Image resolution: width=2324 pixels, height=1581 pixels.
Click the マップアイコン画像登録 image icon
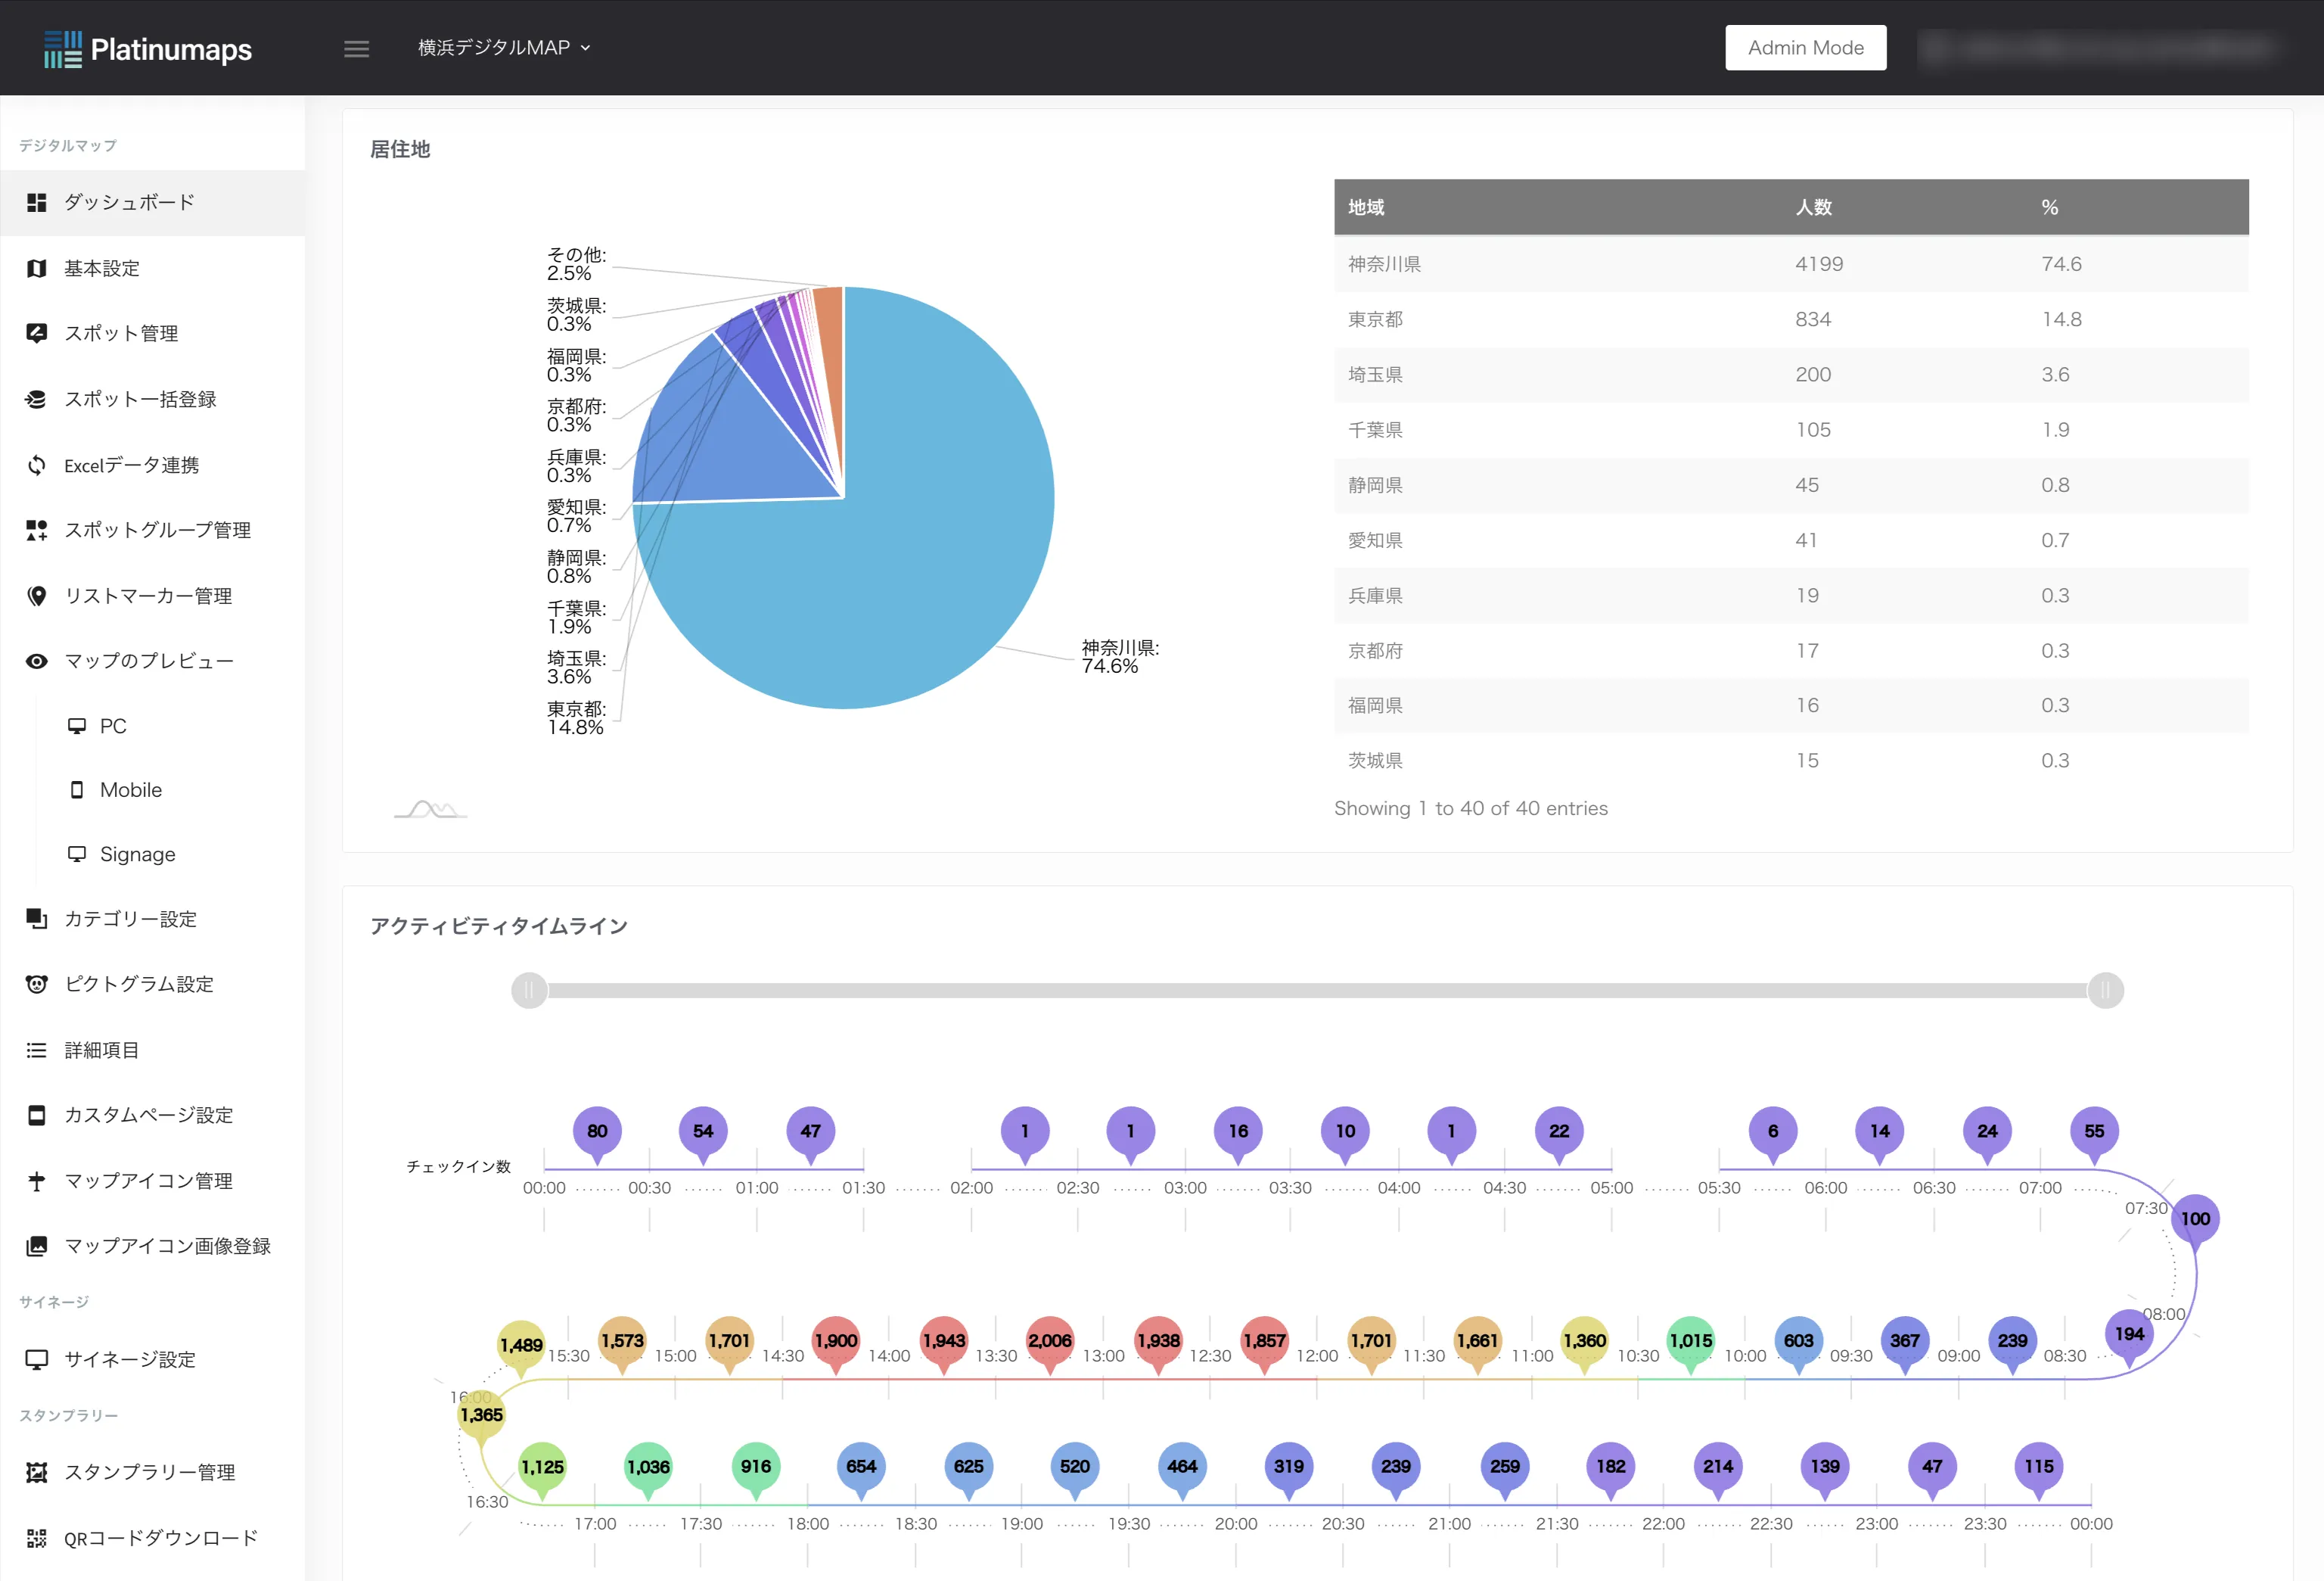[37, 1246]
